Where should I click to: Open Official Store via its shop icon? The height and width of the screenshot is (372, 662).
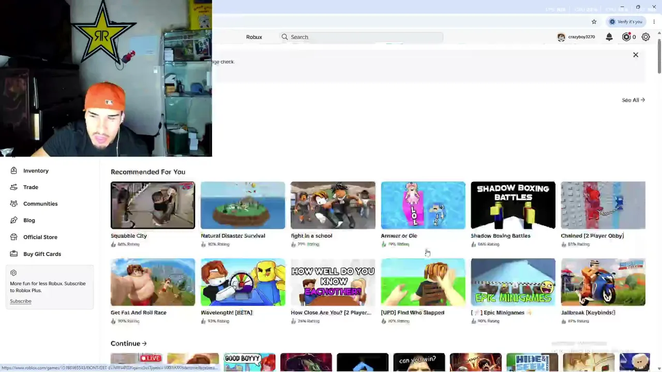[x=14, y=237]
